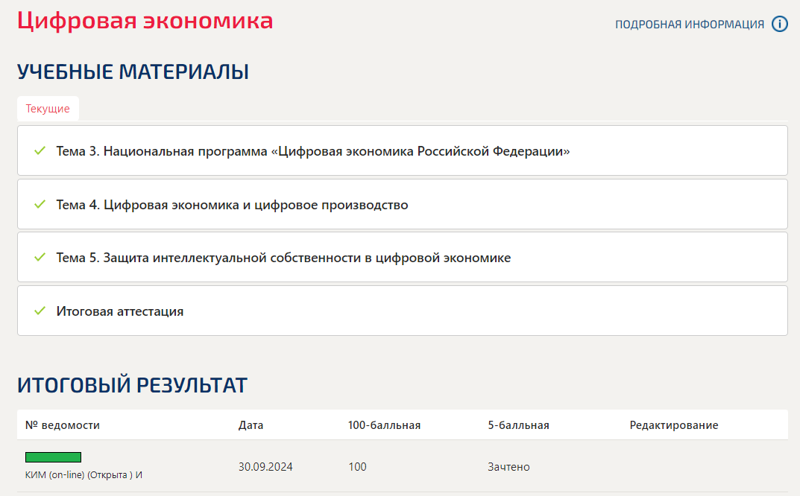Open Тема 5 Защита интеллектуальной собственности

(403, 258)
